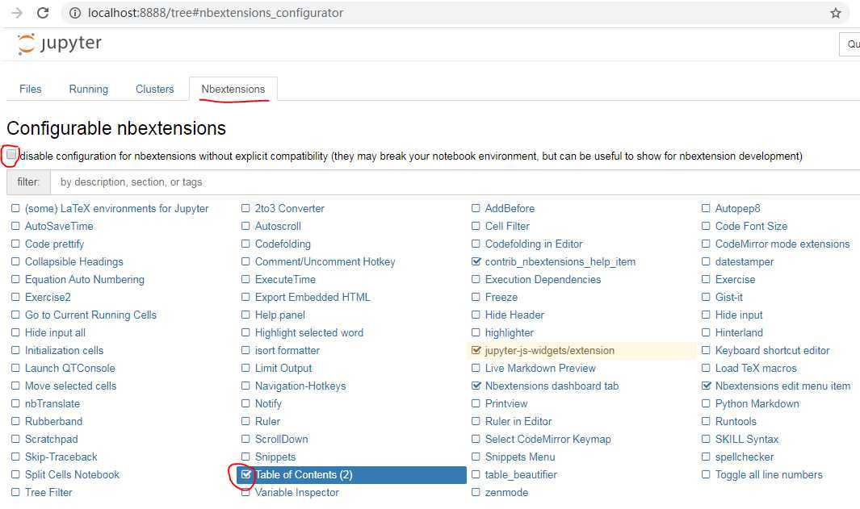Switch to the Files tab
860x509 pixels.
(x=30, y=89)
